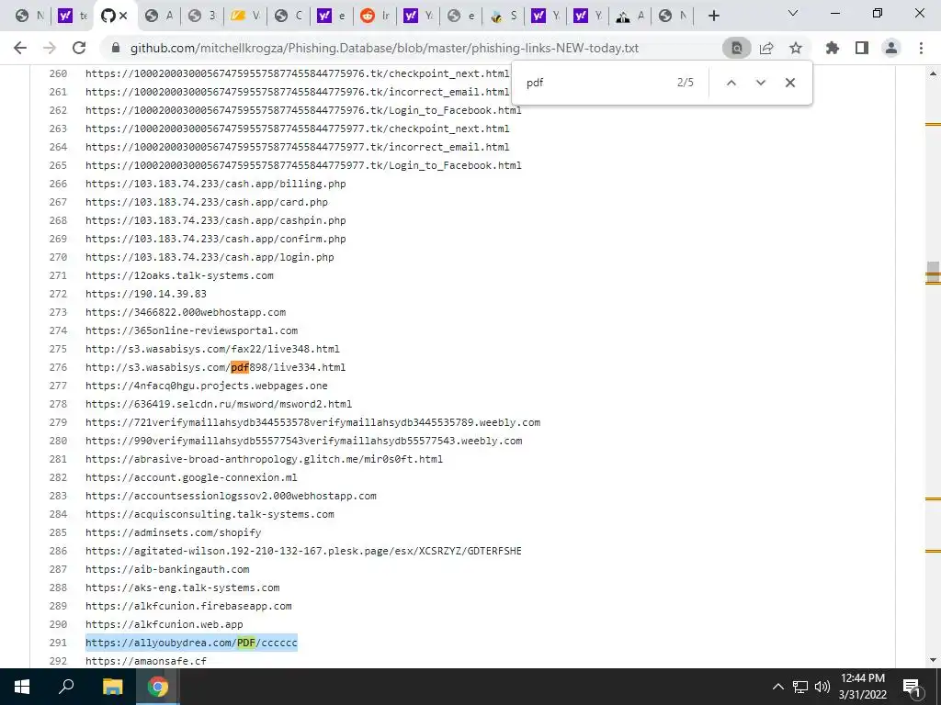Open the volume control tray icon

(x=822, y=687)
